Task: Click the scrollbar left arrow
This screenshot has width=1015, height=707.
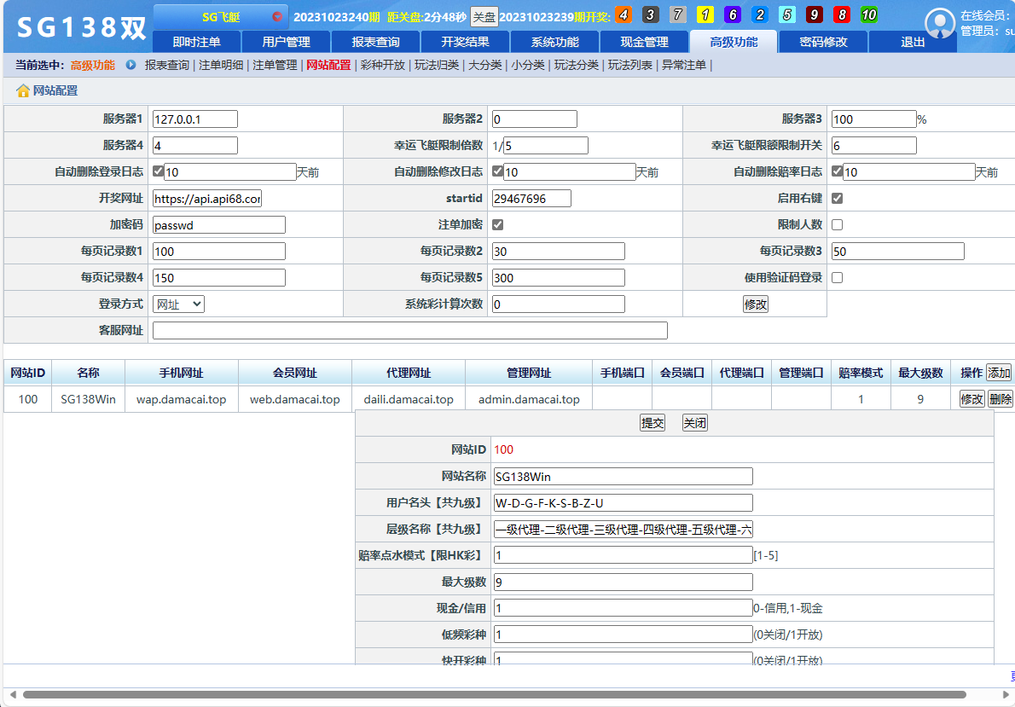Action: coord(12,695)
